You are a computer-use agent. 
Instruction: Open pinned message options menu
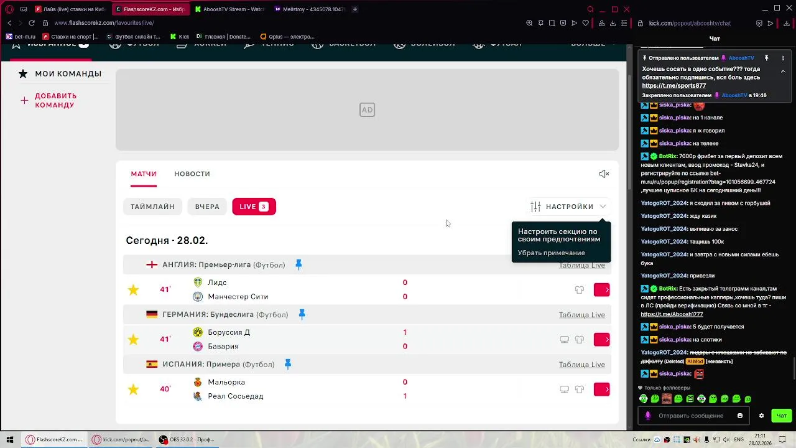(783, 58)
